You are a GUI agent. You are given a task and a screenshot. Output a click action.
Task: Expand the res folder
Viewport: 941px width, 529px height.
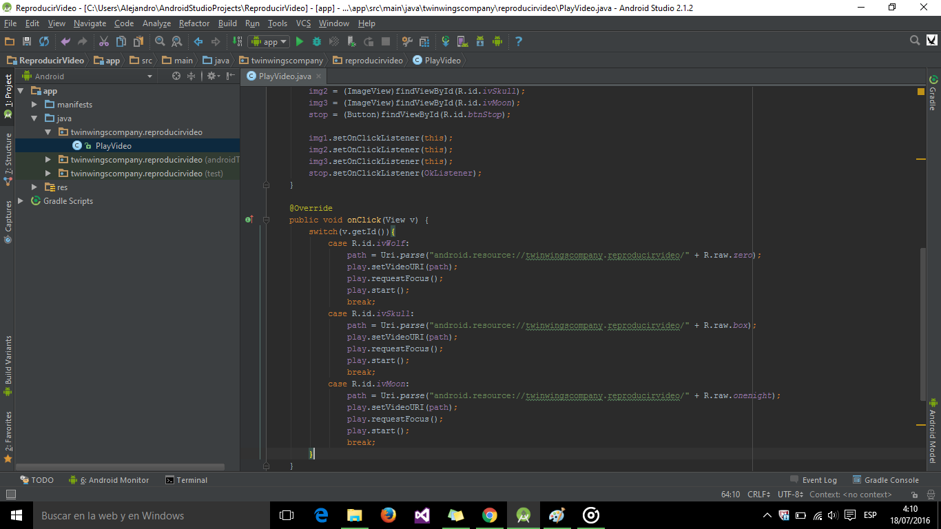[x=34, y=187]
